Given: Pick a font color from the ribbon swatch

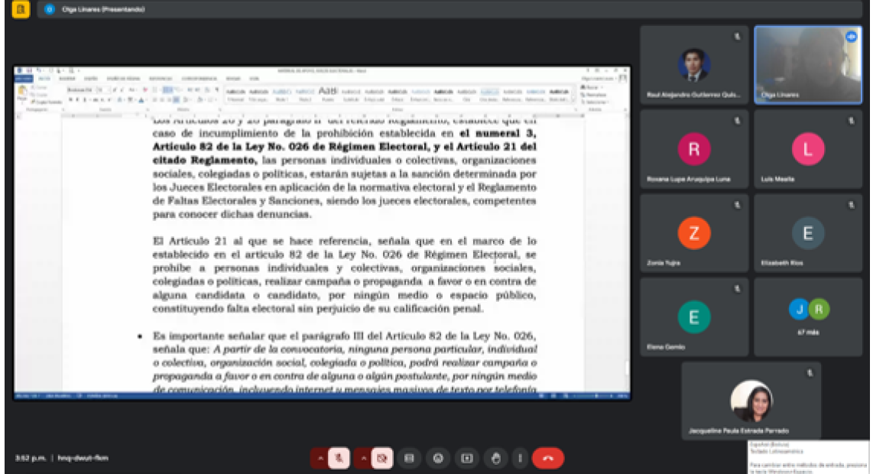Looking at the screenshot, I should click(x=140, y=99).
